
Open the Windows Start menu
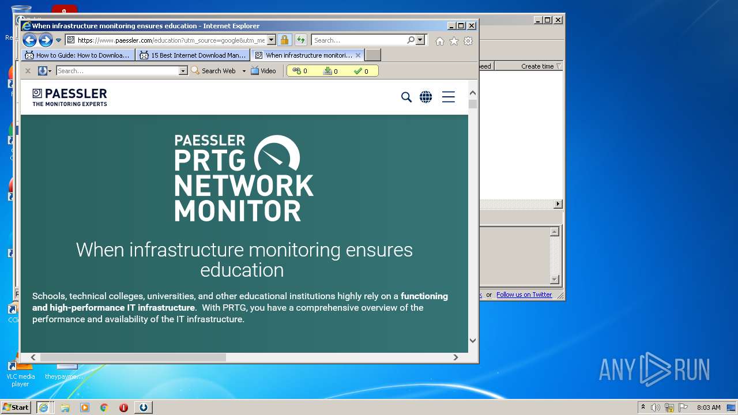pos(16,408)
